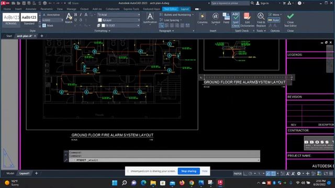Open the AutoCAD application menu button

pos(5,3)
